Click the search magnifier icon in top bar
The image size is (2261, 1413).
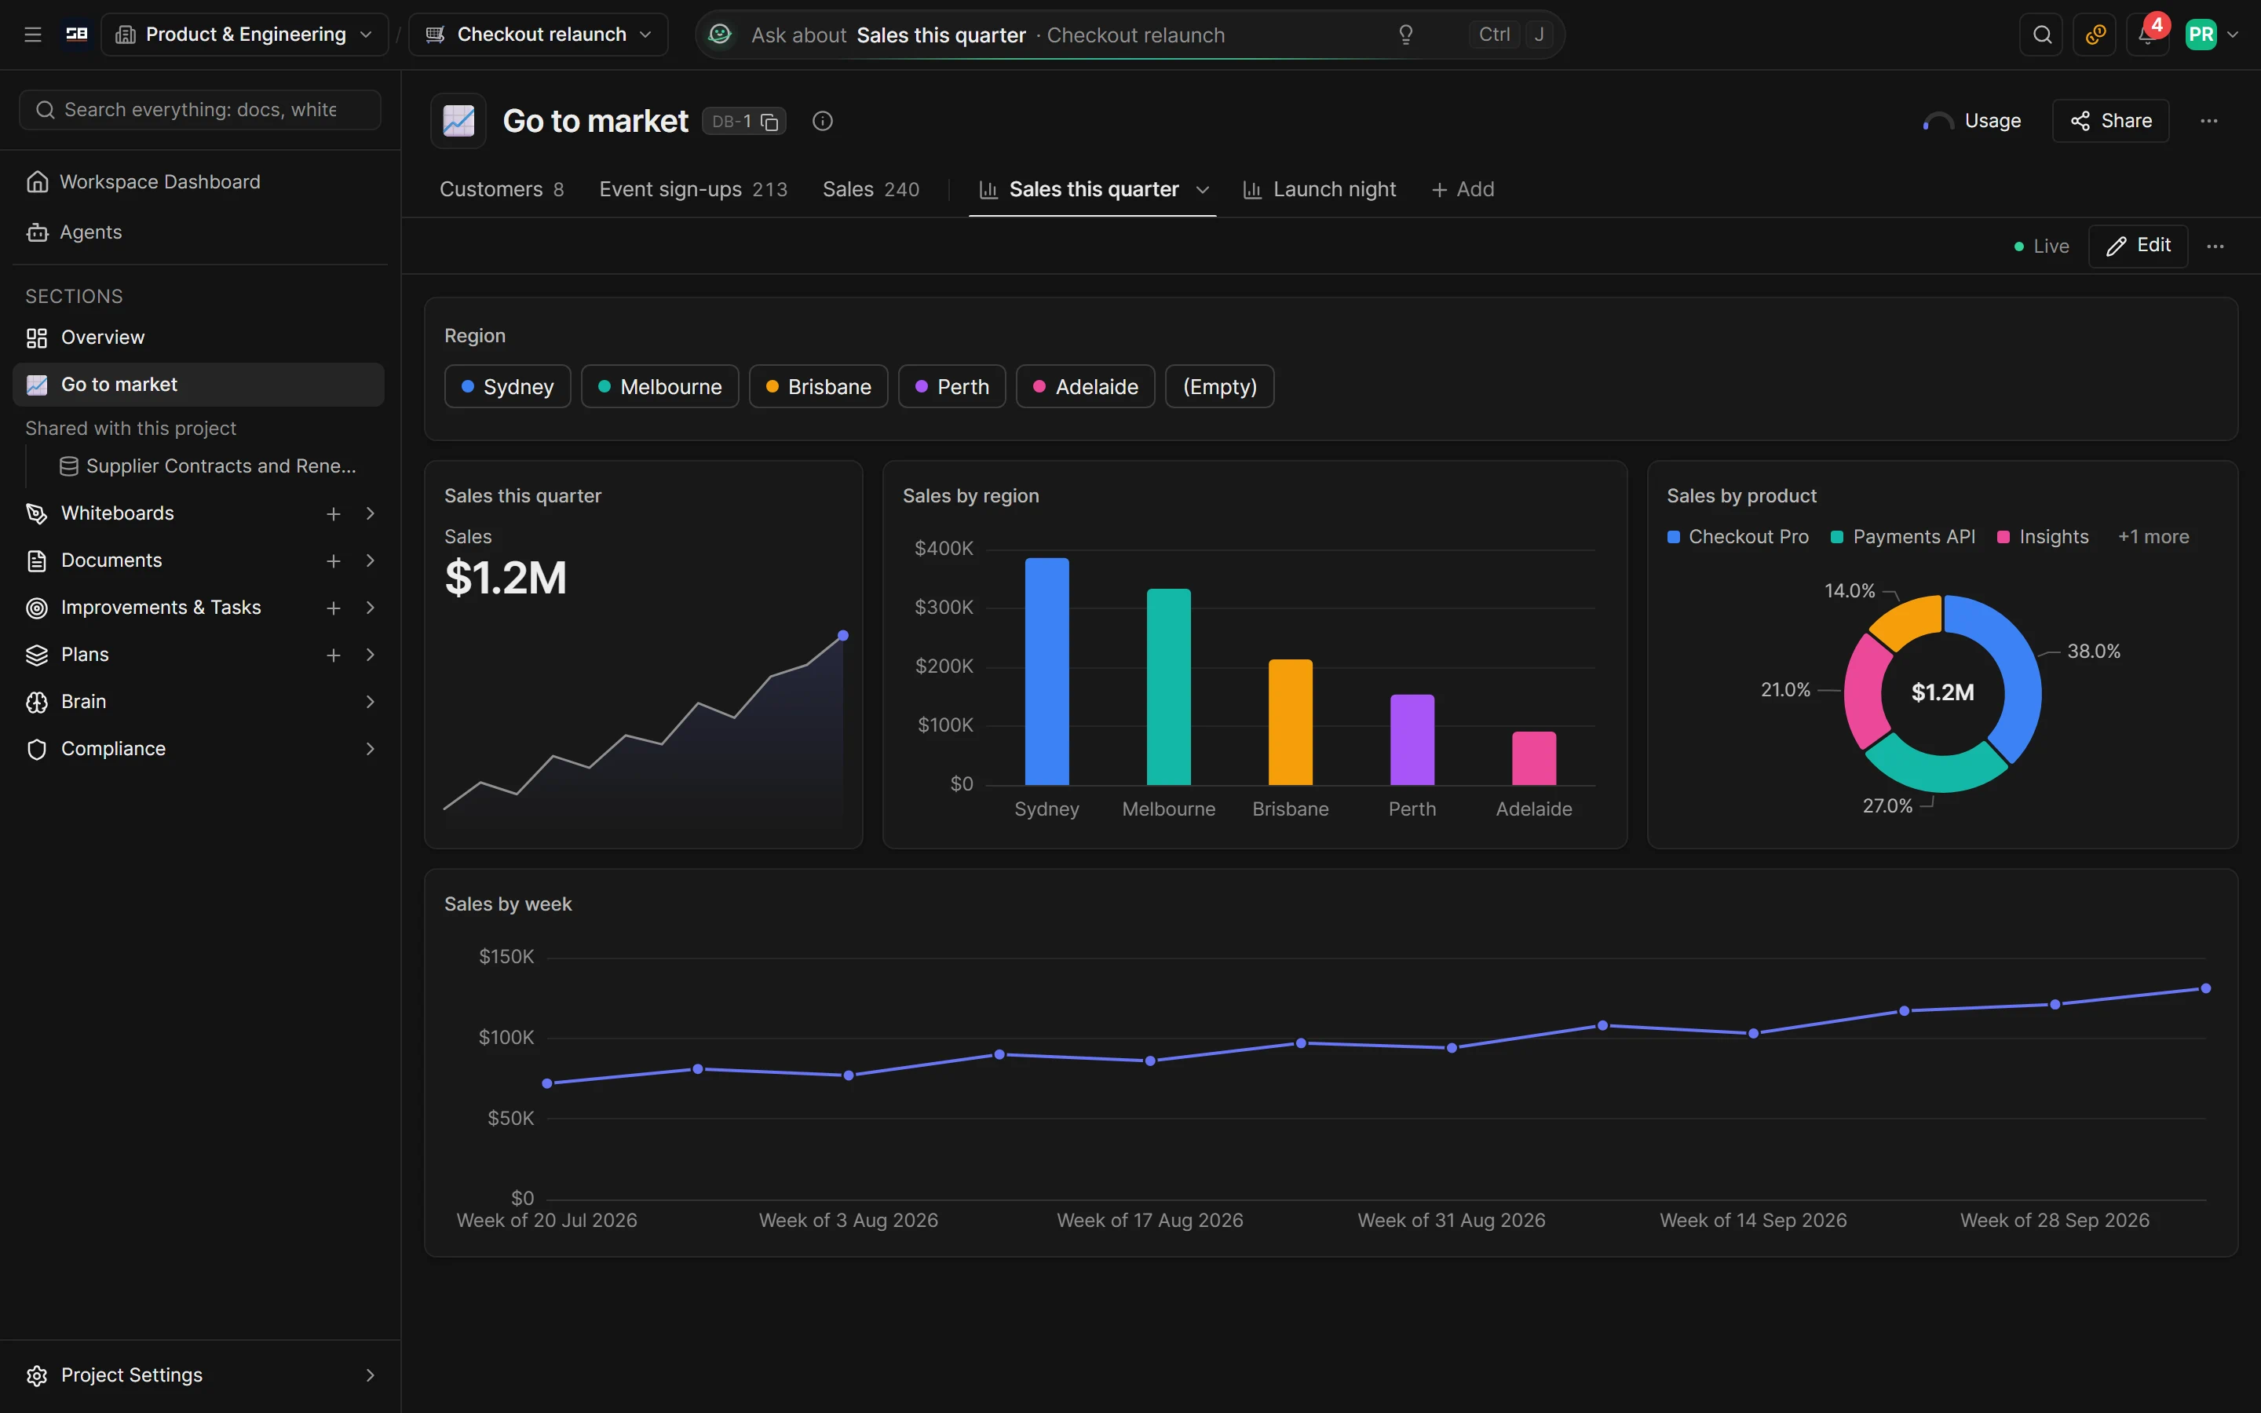coord(2041,35)
